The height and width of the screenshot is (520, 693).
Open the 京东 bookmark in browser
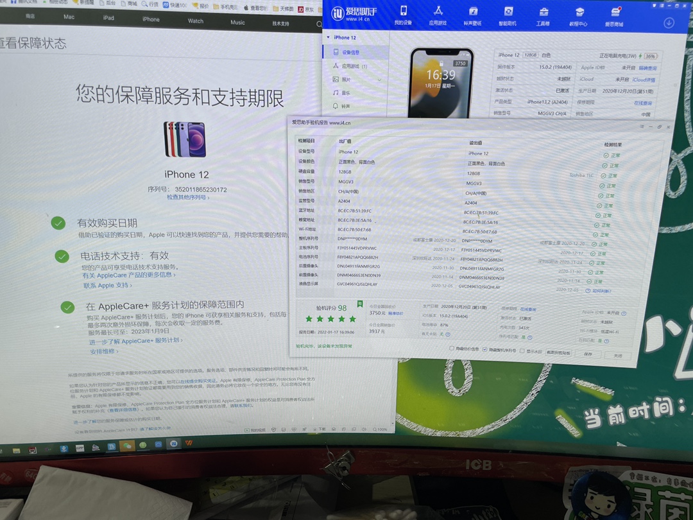(306, 9)
